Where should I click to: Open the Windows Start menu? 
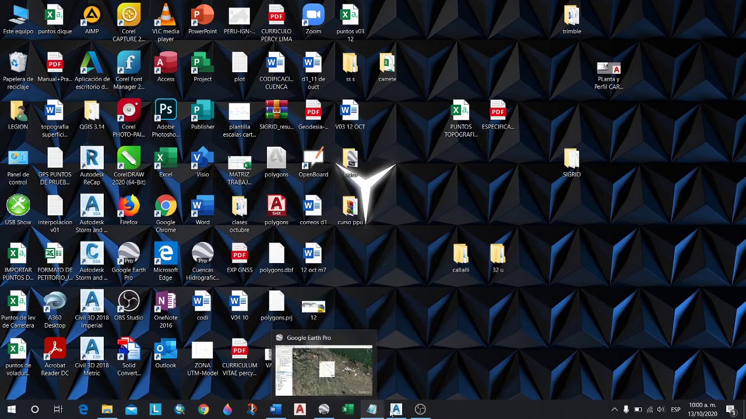pyautogui.click(x=11, y=410)
